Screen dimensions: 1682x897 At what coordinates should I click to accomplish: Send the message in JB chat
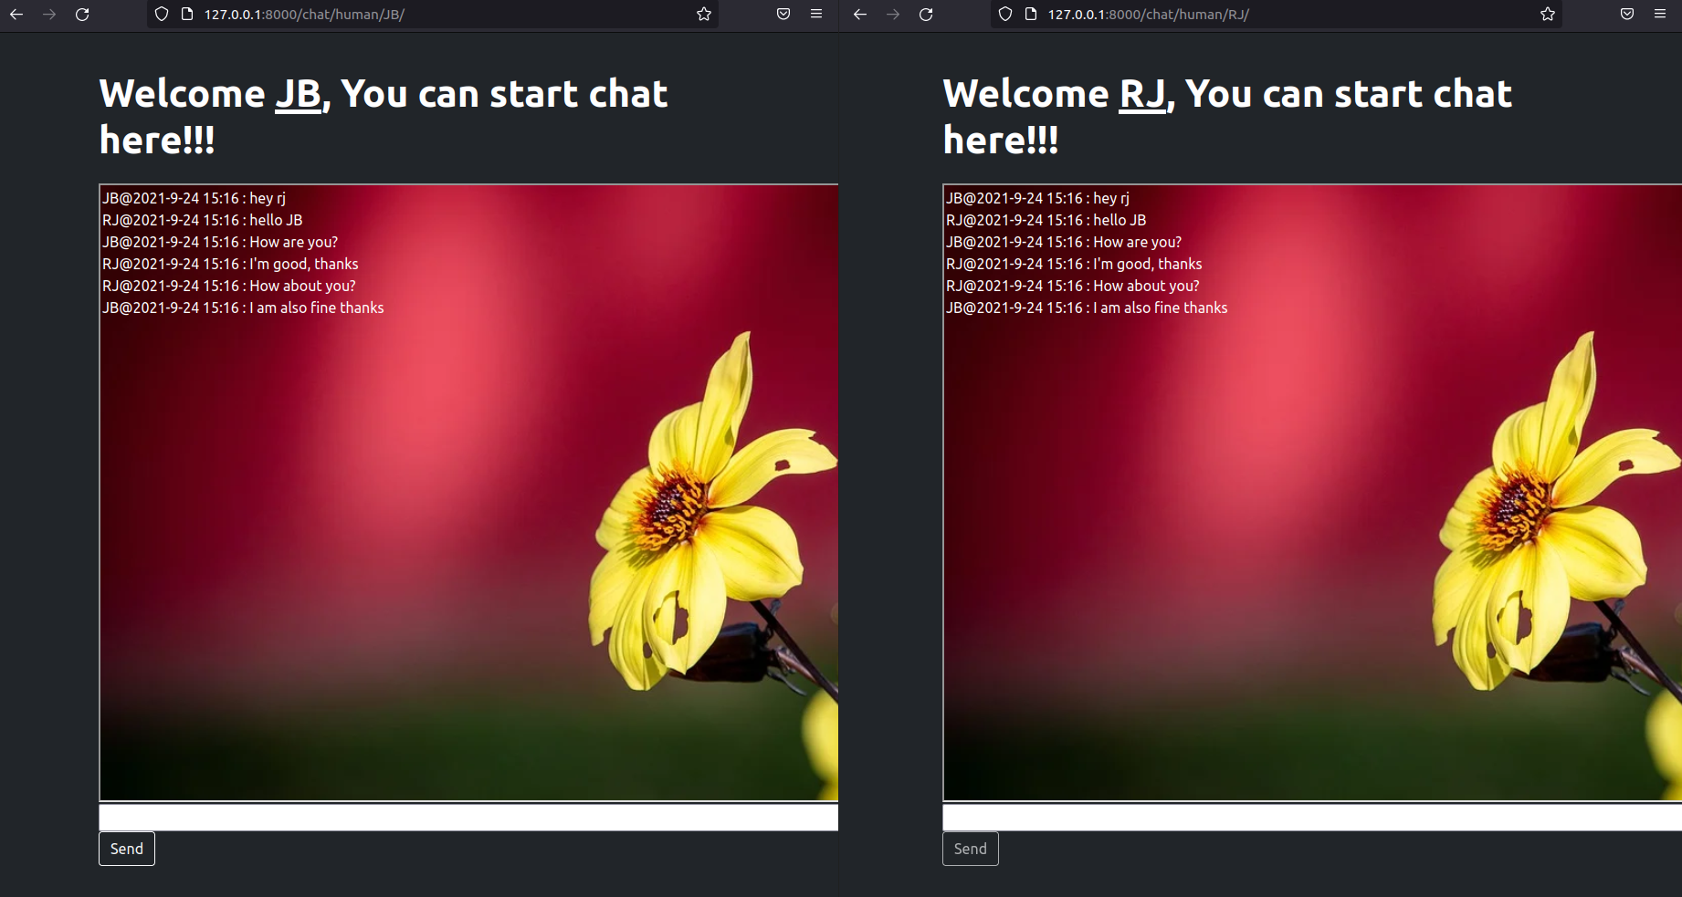(127, 849)
